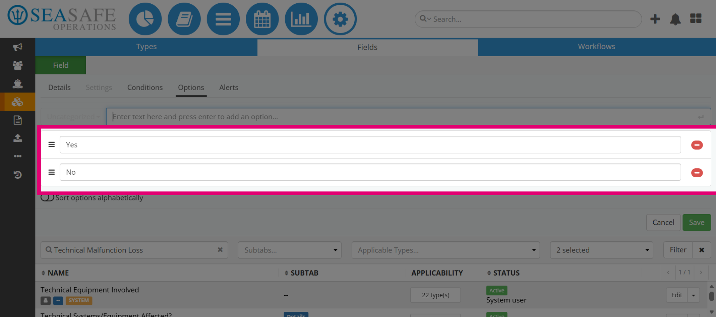Open the users group sidebar icon
Viewport: 716px width, 317px height.
(18, 65)
